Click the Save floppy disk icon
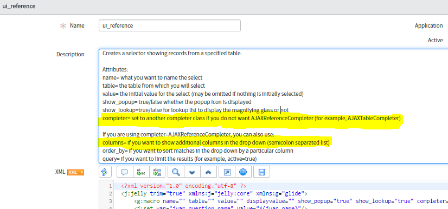 (x=262, y=172)
